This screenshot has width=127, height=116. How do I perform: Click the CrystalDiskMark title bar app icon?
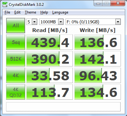[x=5, y=5]
